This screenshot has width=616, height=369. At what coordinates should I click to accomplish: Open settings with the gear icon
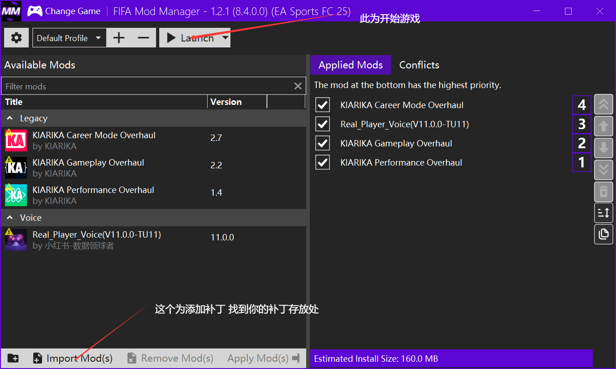coord(16,38)
